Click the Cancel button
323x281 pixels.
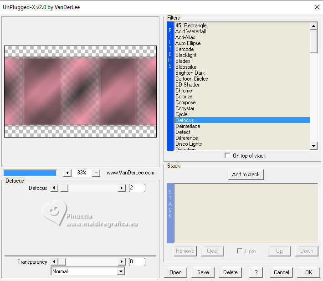(281, 272)
